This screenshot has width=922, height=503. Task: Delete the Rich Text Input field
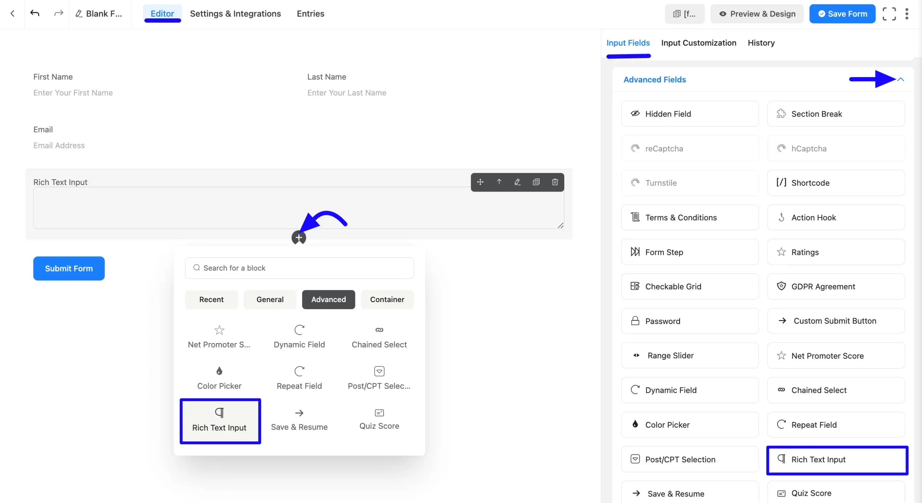tap(555, 182)
